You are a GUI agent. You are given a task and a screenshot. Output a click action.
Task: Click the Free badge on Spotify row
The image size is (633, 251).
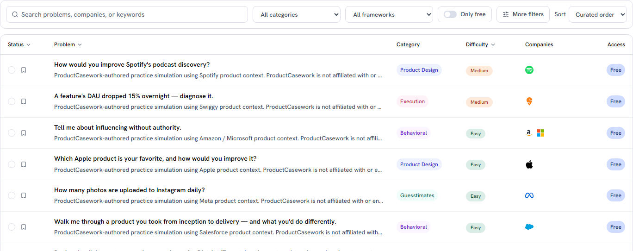coord(616,70)
